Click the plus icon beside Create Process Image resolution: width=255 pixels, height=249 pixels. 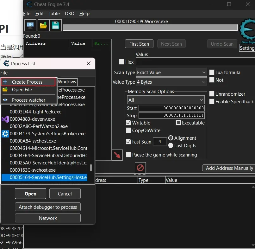(x=5, y=82)
